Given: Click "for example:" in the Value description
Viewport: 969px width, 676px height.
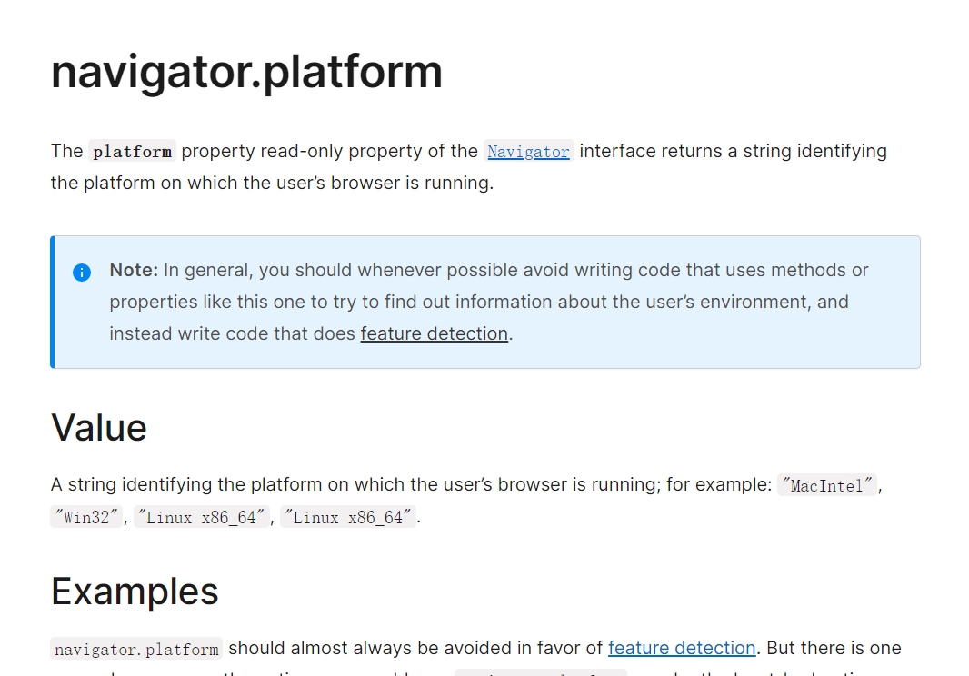Looking at the screenshot, I should click(x=718, y=484).
